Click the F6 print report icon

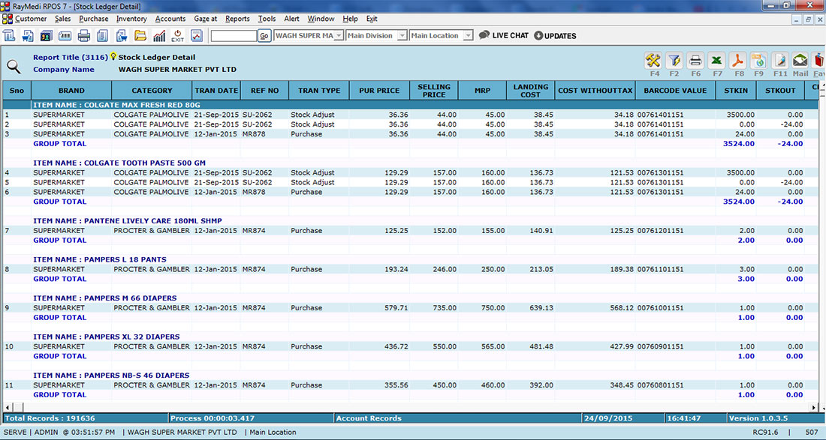click(695, 61)
